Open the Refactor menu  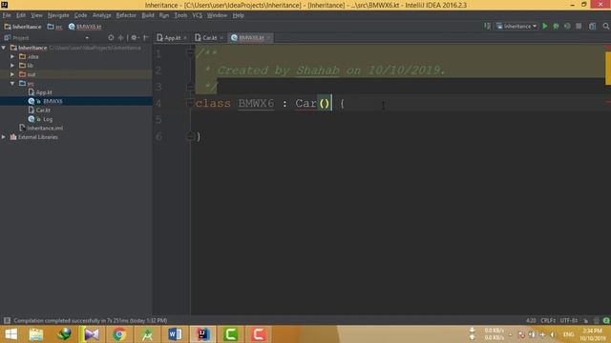point(126,15)
